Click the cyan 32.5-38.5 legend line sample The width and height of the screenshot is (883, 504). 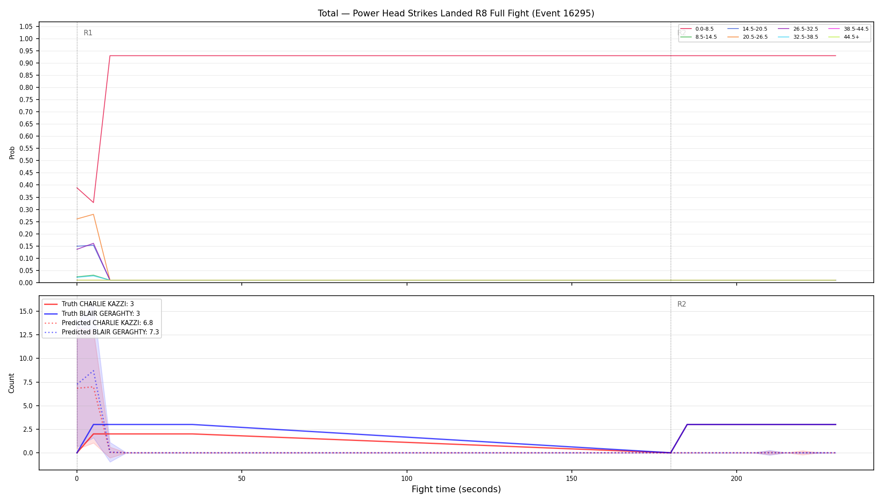pos(783,37)
